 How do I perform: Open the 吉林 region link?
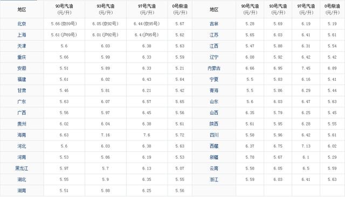coord(214,24)
